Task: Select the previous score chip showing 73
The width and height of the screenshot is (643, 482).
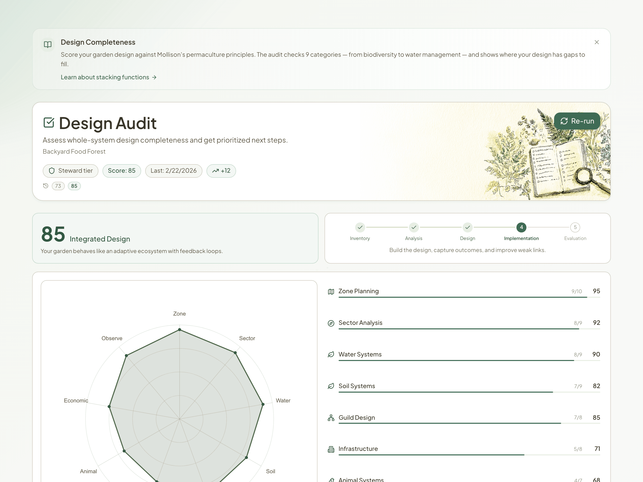Action: (x=58, y=186)
